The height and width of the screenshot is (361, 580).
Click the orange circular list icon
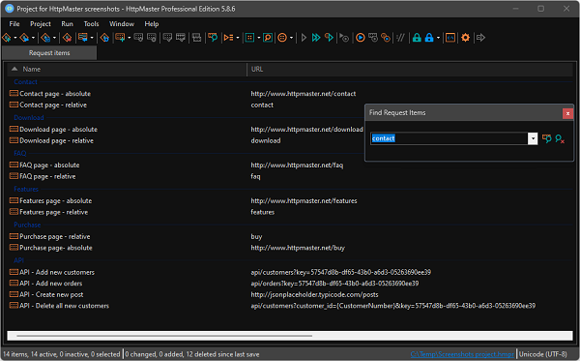click(282, 38)
